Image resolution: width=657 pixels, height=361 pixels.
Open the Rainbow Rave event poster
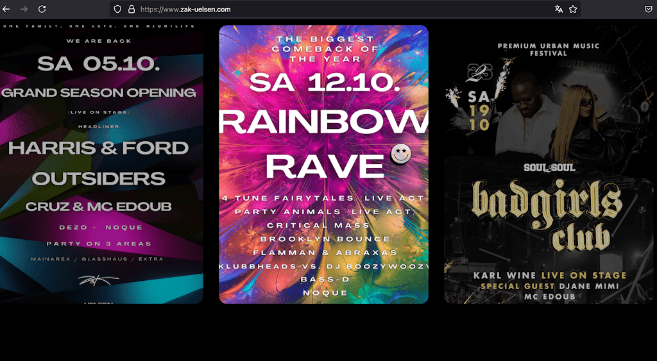click(323, 164)
